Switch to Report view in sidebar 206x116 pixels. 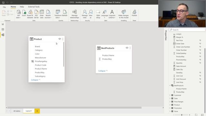coord(3,24)
